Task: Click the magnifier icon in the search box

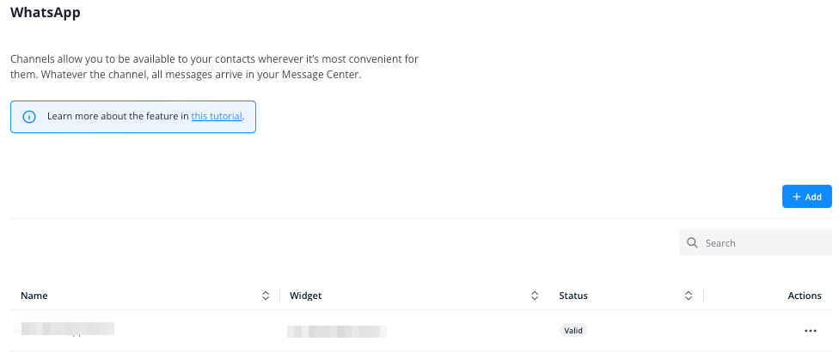Action: 693,243
